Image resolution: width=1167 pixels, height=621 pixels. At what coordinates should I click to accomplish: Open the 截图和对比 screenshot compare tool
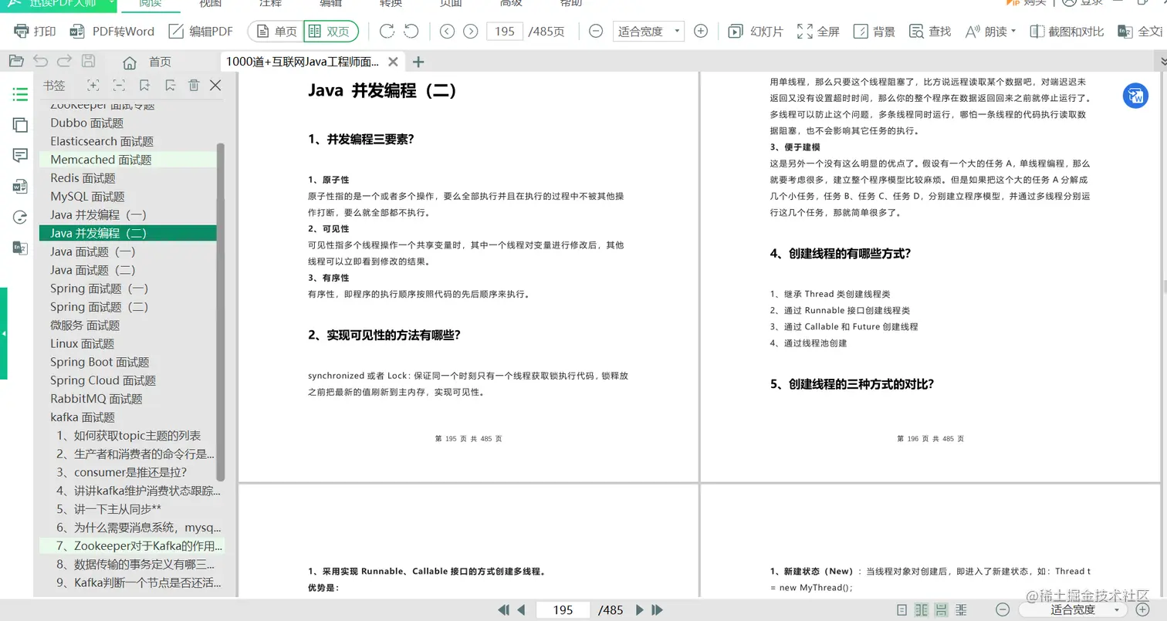pos(1066,32)
